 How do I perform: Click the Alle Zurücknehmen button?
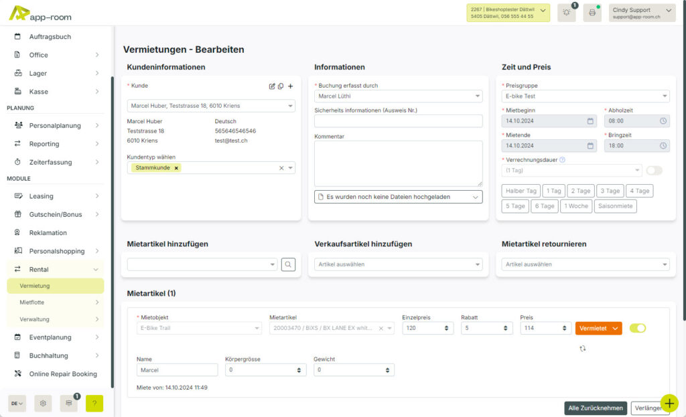coord(595,408)
